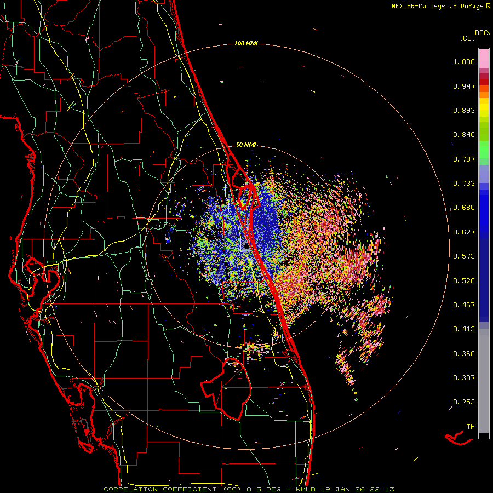Select the 0.467 scale value
Image resolution: width=493 pixels, height=493 pixels.
[x=464, y=305]
